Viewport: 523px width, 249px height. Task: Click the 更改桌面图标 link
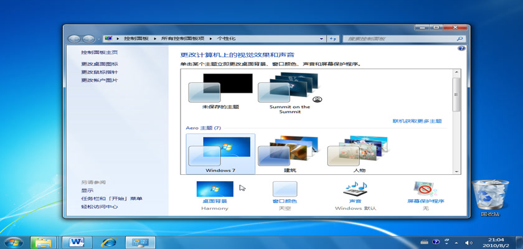coord(99,64)
